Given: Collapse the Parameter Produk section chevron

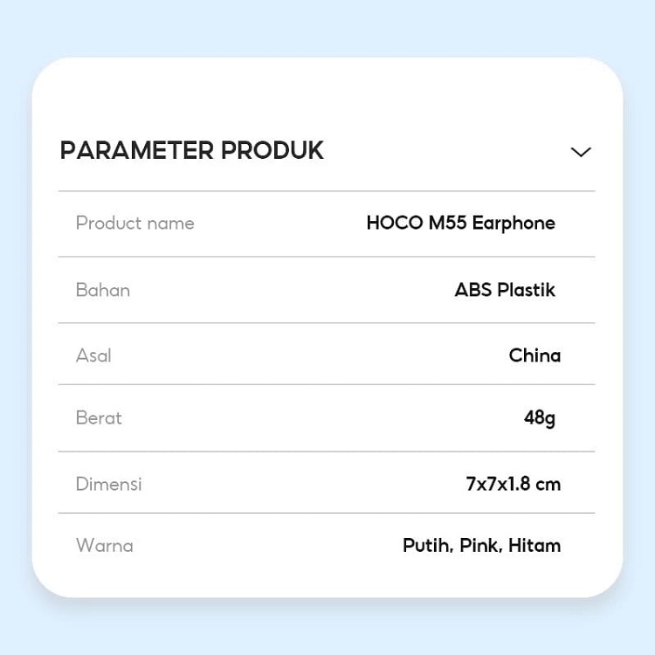Looking at the screenshot, I should 581,152.
